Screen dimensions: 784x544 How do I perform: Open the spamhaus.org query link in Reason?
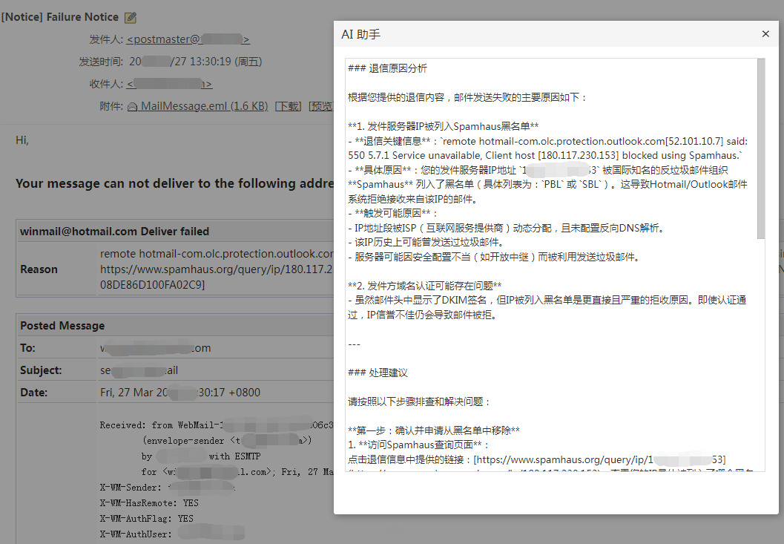pyautogui.click(x=215, y=269)
